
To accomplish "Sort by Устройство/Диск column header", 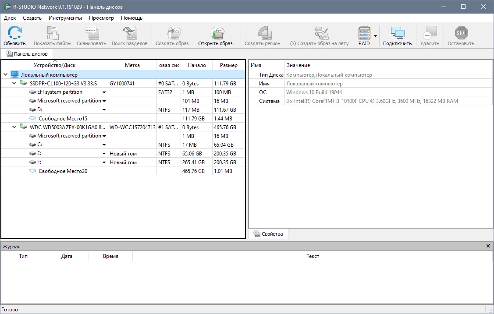I will (x=54, y=65).
